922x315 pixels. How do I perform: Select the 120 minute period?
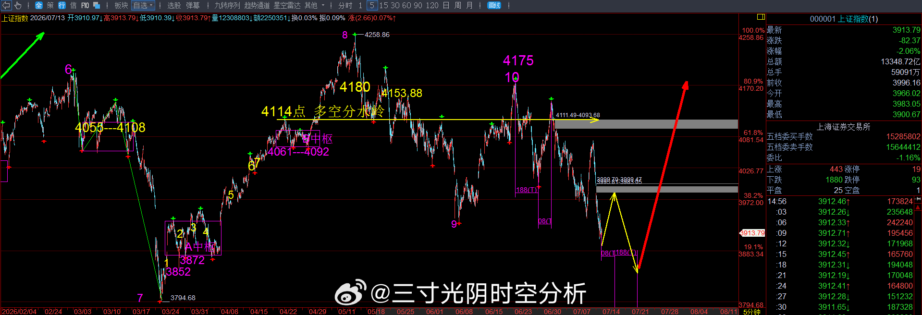point(432,5)
